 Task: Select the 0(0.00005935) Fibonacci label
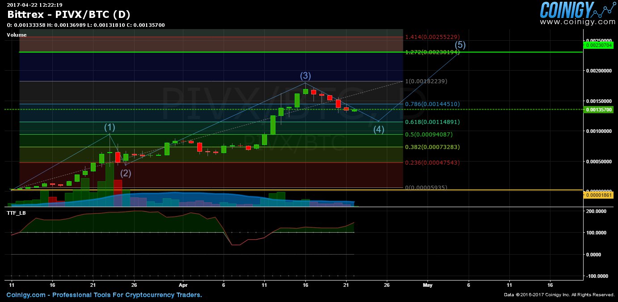click(x=426, y=187)
